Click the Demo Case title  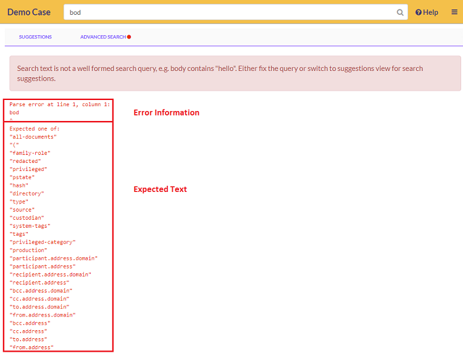tap(29, 12)
